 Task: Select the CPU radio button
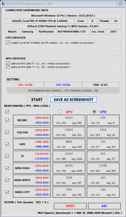point(94,112)
